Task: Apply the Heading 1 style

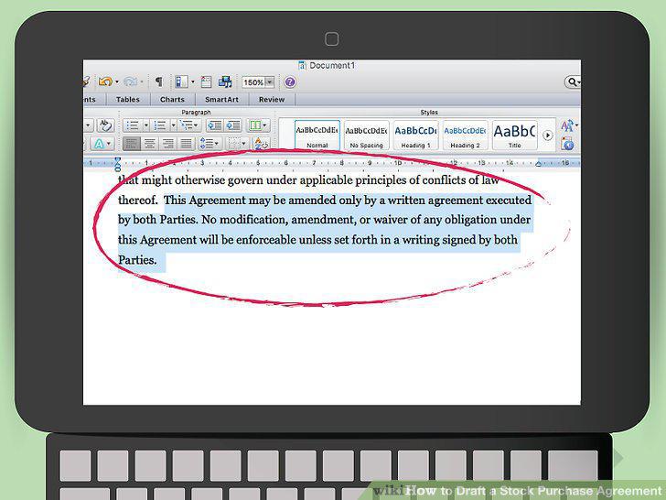Action: [x=416, y=135]
